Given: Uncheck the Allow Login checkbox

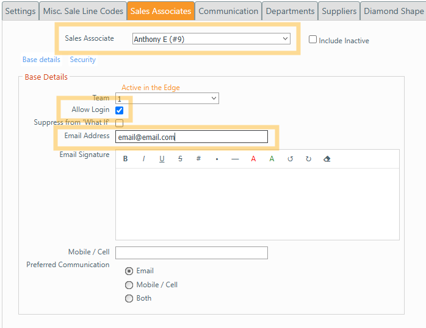Looking at the screenshot, I should (x=120, y=110).
